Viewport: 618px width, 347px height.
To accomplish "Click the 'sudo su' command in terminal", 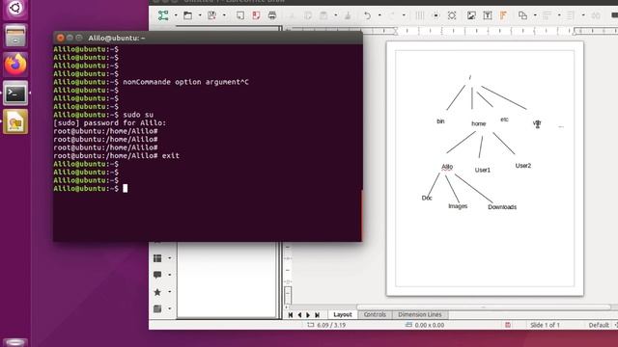I will [x=138, y=115].
